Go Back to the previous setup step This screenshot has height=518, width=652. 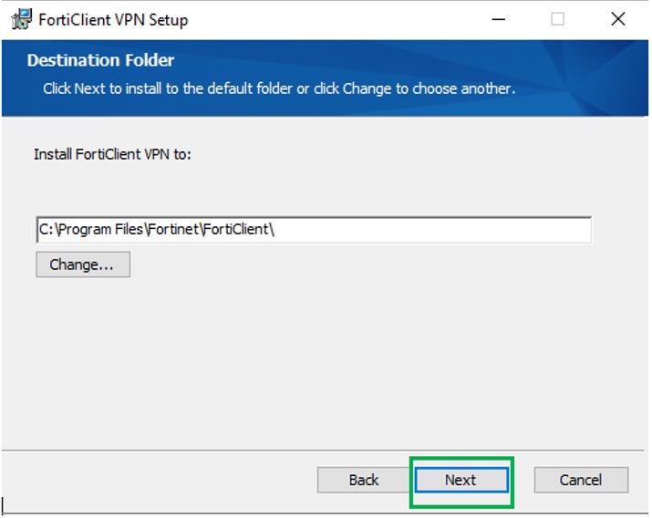[x=363, y=481]
